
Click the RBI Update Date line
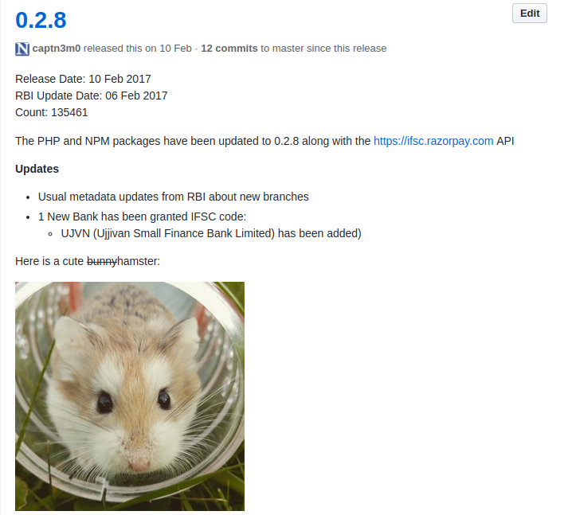click(x=92, y=96)
